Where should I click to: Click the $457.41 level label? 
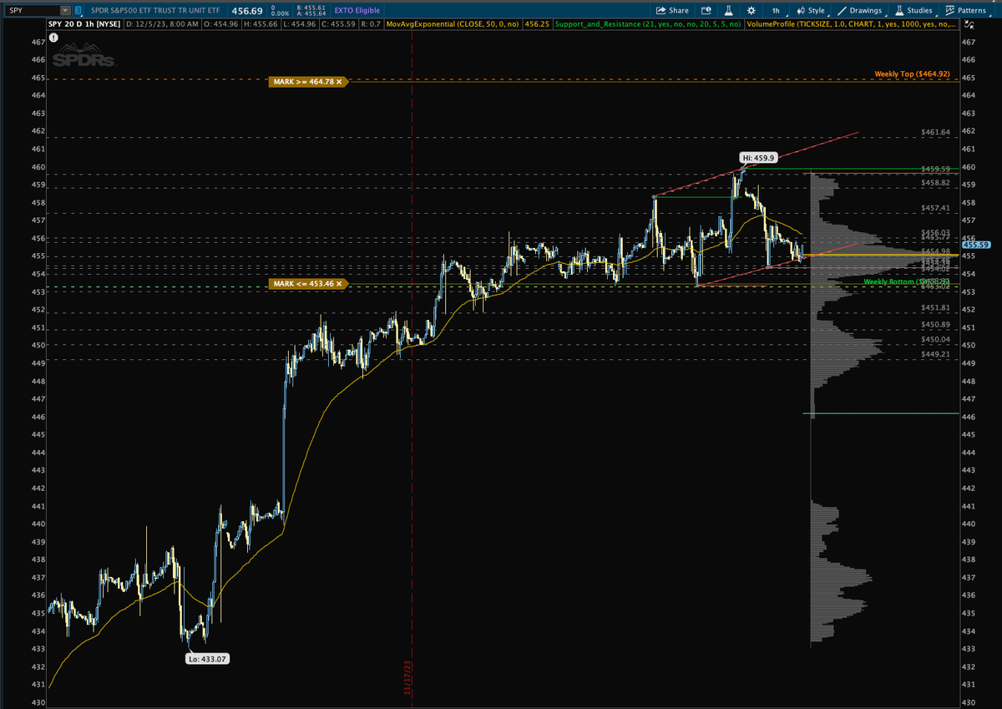click(x=936, y=208)
